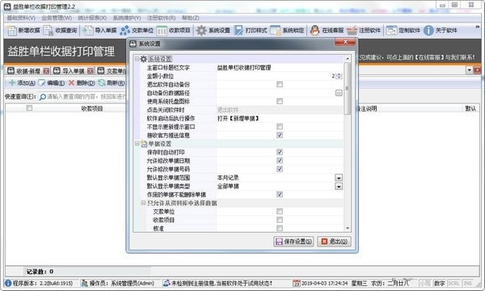Click the 程序版本 info icon in status bar
Screen dimensions: 485x291
(8, 283)
